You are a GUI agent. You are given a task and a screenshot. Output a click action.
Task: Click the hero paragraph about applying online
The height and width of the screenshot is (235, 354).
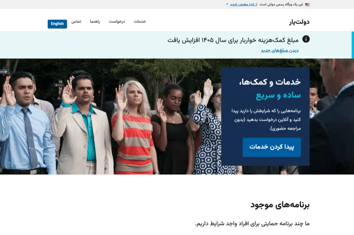[266, 119]
